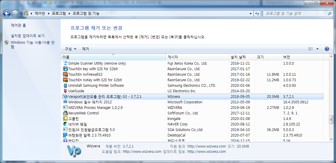The height and width of the screenshot is (163, 336).
Task: Select the 'Veraport(보안모듈 관리 프로그램) G3 - 3,7,2,1' row
Action: (192, 97)
